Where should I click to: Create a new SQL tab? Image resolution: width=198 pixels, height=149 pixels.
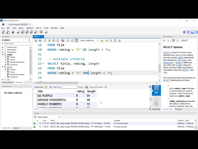coord(4,32)
